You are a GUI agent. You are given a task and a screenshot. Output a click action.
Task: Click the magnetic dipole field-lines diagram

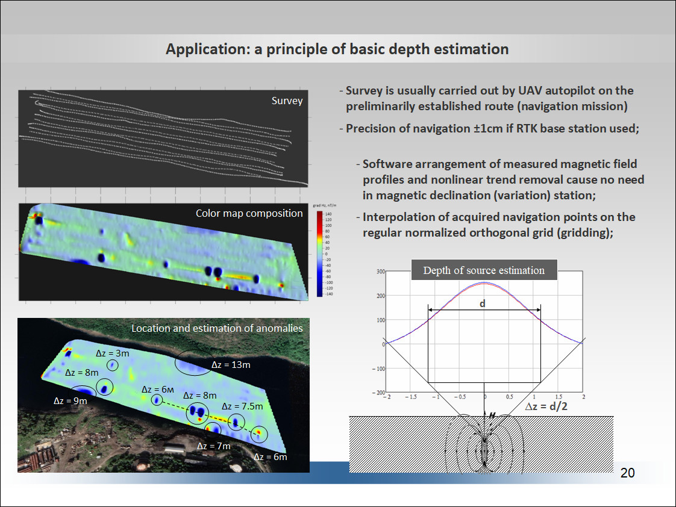[x=484, y=443]
